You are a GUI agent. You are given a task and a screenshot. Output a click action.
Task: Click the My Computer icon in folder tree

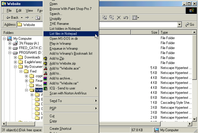9,38
